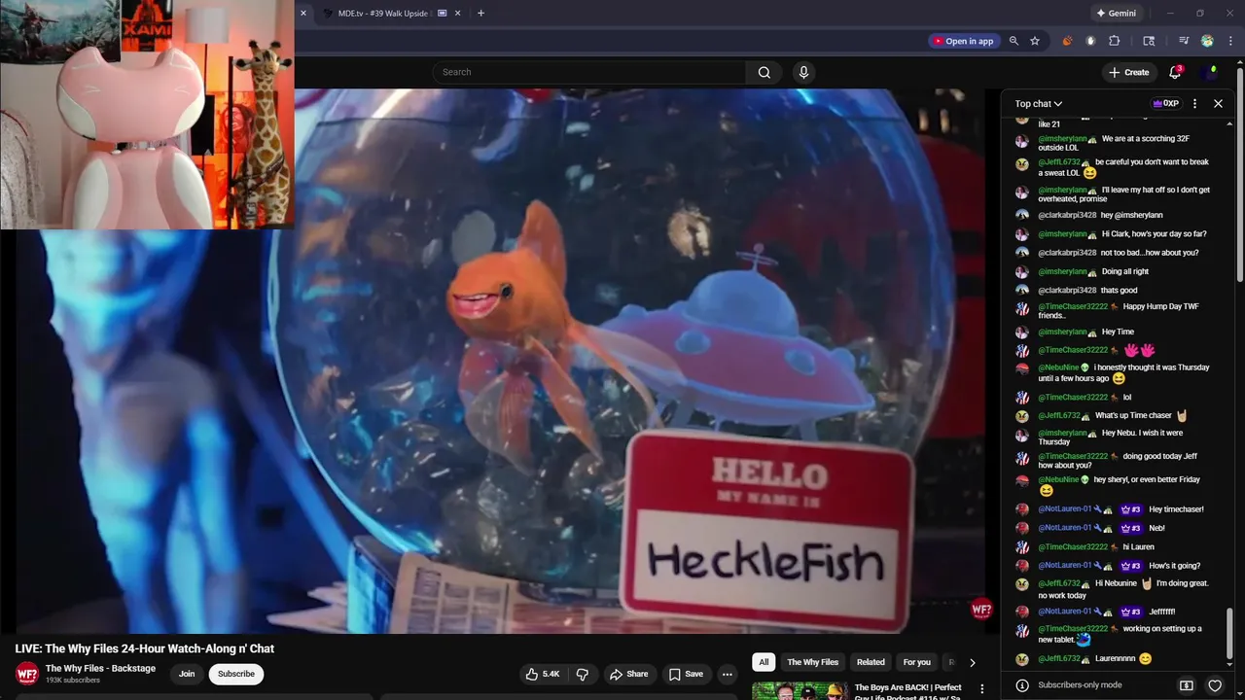Focus the YouTube search field
This screenshot has height=700, width=1245.
[591, 72]
